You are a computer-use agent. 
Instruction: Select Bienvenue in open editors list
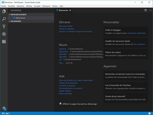tap(31, 18)
